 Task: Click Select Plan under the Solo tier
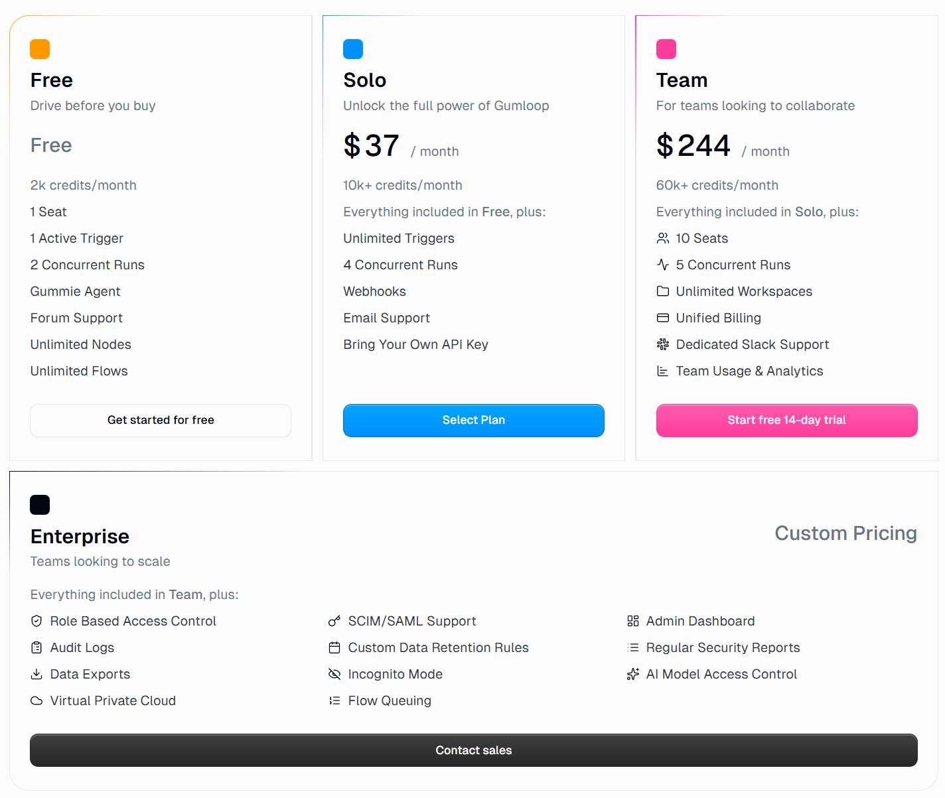[473, 420]
